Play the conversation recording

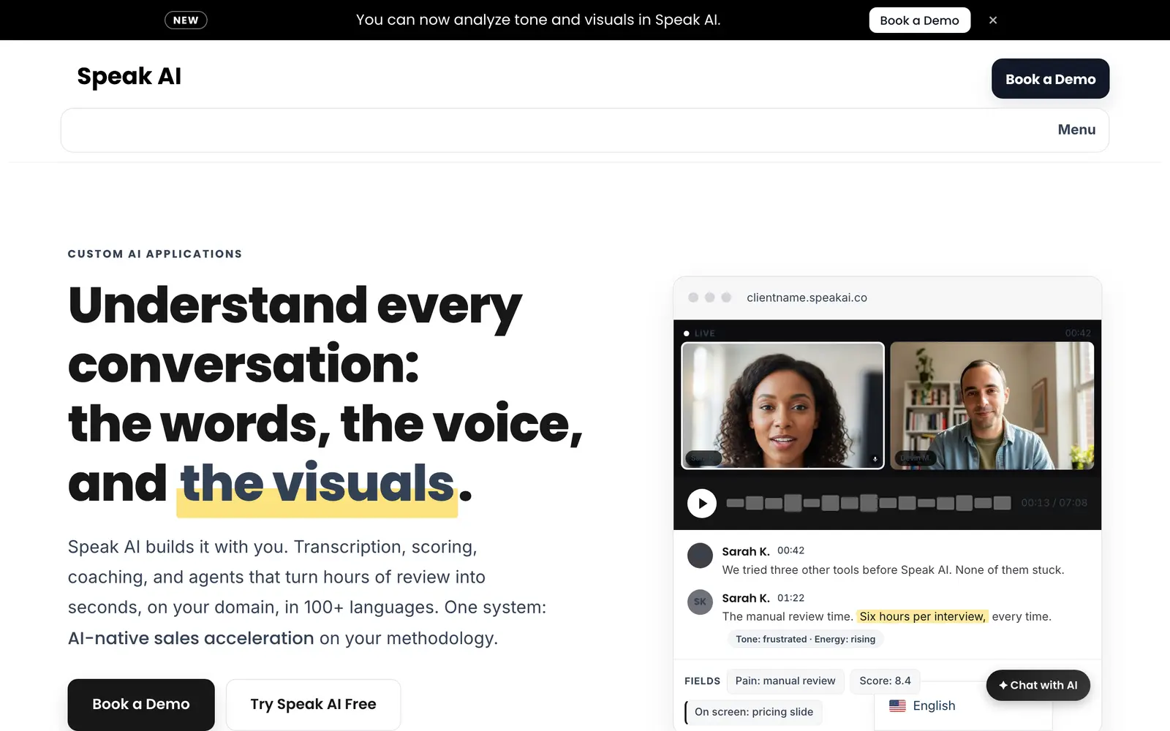click(702, 503)
